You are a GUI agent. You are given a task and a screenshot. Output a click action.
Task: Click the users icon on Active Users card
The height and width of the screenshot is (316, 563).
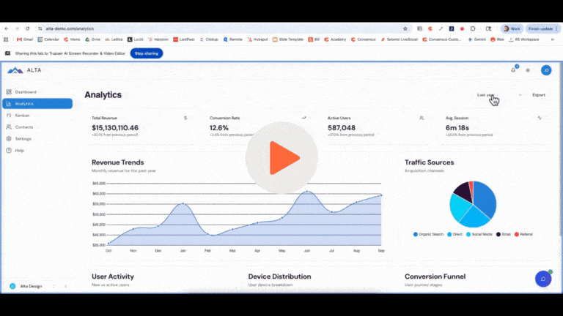coord(422,118)
